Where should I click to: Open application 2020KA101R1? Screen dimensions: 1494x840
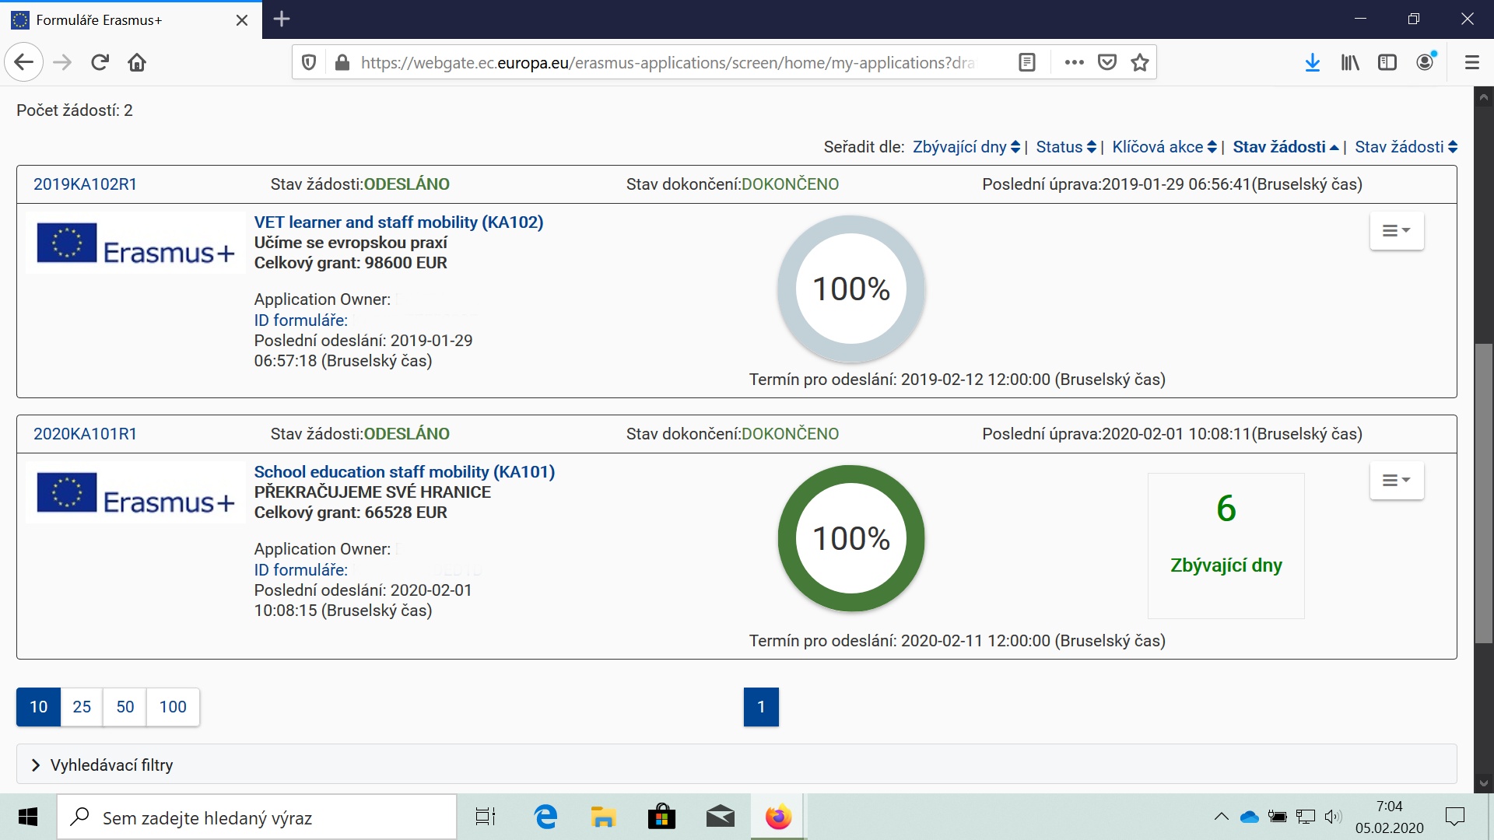(85, 434)
